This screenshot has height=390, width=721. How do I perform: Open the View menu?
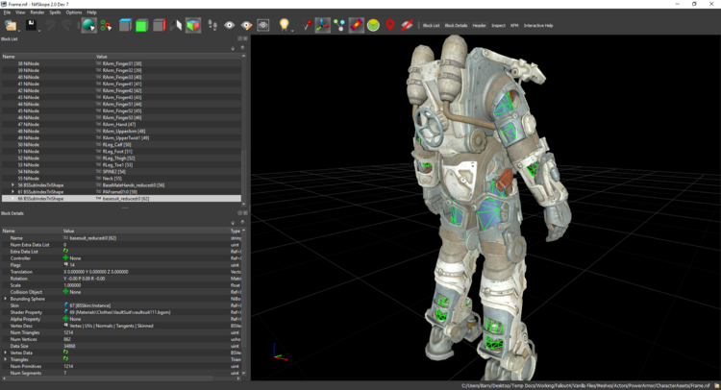pyautogui.click(x=20, y=12)
